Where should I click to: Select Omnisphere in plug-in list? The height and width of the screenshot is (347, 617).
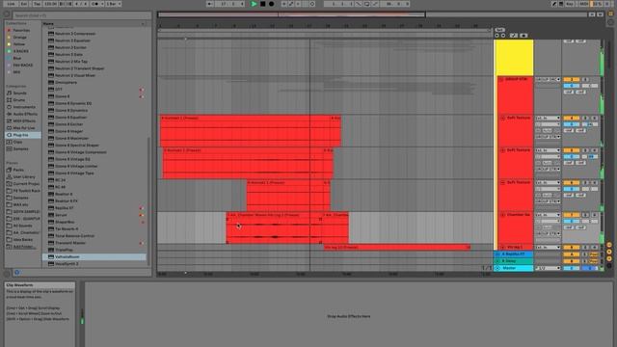coord(94,82)
